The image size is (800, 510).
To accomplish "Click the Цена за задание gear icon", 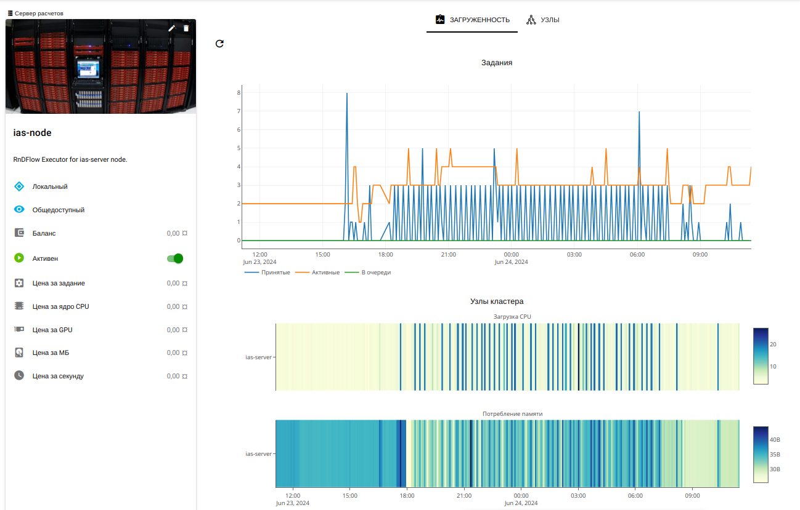I will click(19, 283).
